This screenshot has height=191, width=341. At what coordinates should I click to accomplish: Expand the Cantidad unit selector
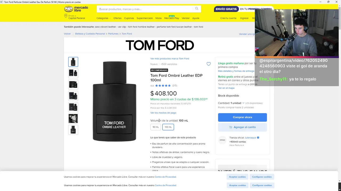(x=237, y=103)
